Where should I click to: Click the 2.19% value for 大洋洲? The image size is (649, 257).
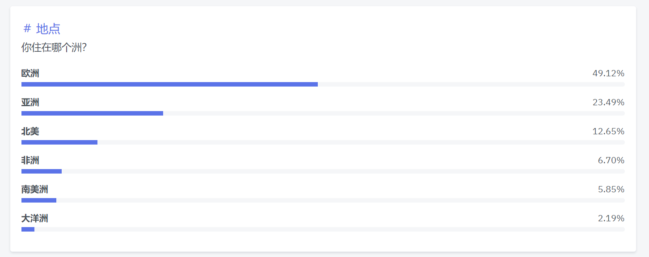pos(611,218)
